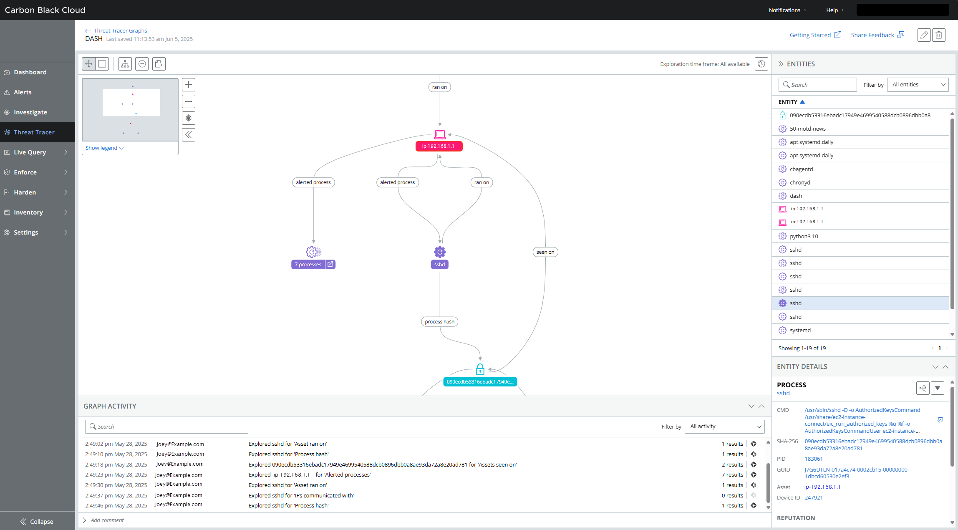Viewport: 958px width, 530px height.
Task: Sort by ENTITY column
Action: click(x=792, y=102)
